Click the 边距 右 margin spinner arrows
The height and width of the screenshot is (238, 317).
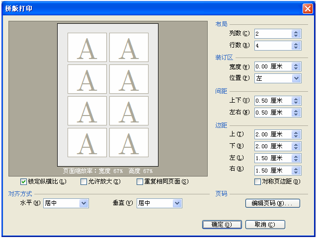click(296, 170)
